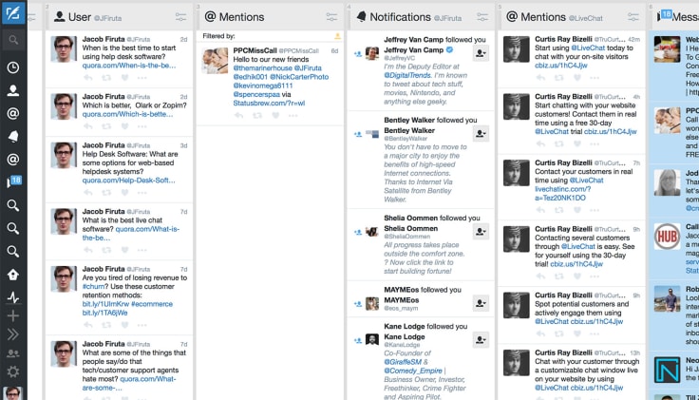Open Jeffrey Van Camp's bold name beside verified badge
This screenshot has height=400, width=699.
tap(414, 50)
